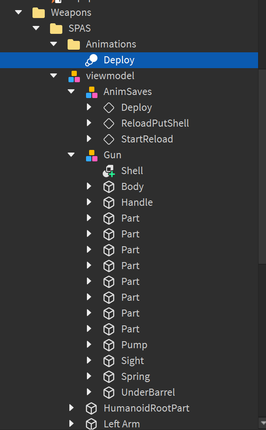Screen dimensions: 266x430
Task: Collapse the Gun model tree
Action: pos(71,155)
